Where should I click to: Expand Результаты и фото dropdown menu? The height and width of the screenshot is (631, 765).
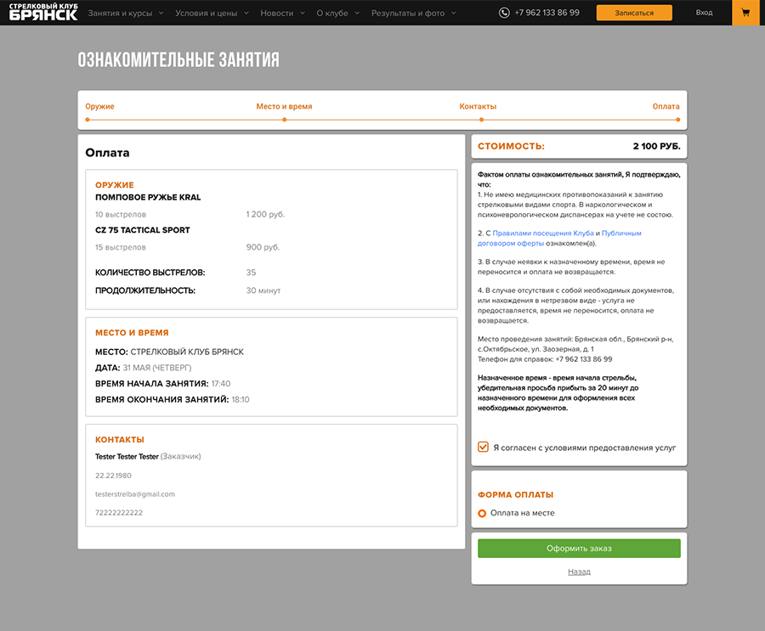click(x=413, y=14)
